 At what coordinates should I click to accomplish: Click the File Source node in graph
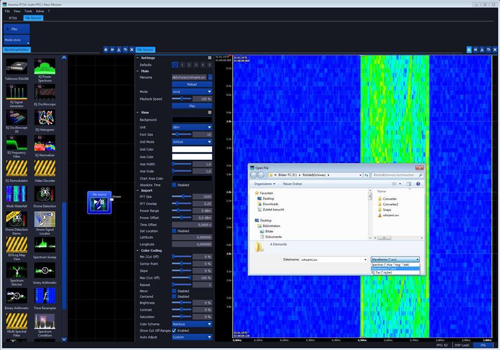99,202
